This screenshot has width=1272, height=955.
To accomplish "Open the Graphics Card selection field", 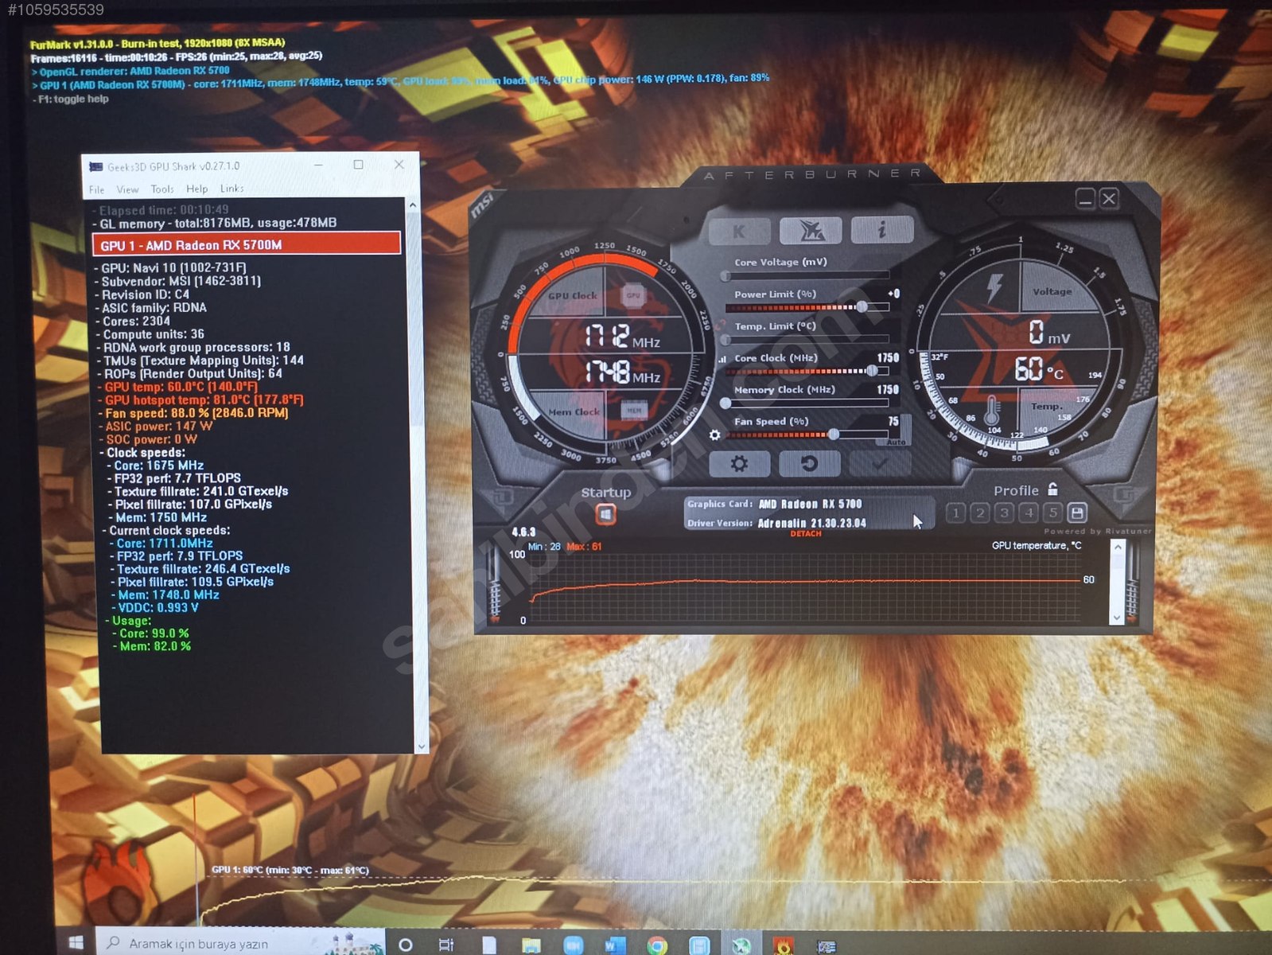I will coord(809,504).
